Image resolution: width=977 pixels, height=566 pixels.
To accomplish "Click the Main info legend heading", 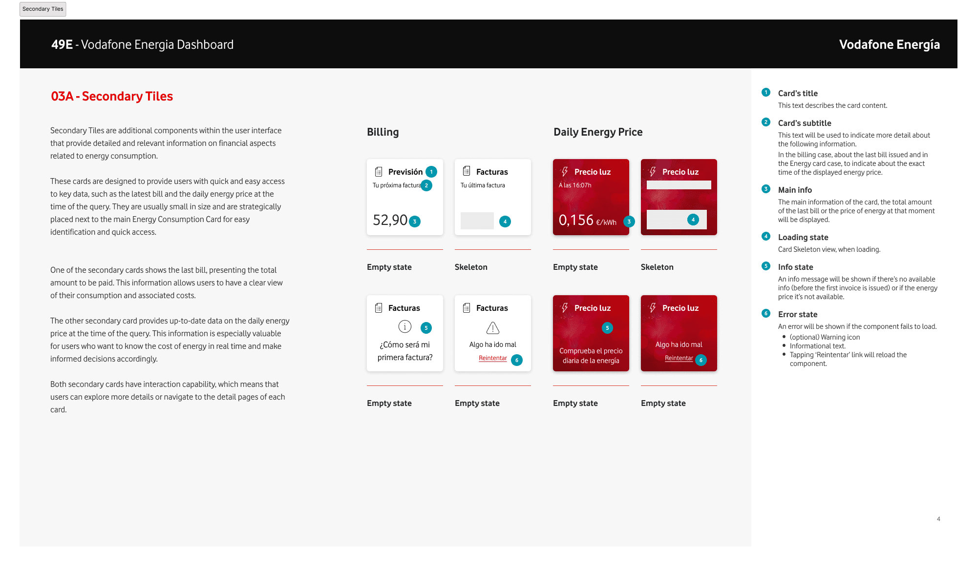I will tap(795, 190).
